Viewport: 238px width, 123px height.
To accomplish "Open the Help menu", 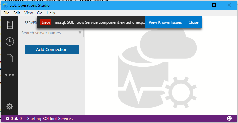I will pos(51,13).
